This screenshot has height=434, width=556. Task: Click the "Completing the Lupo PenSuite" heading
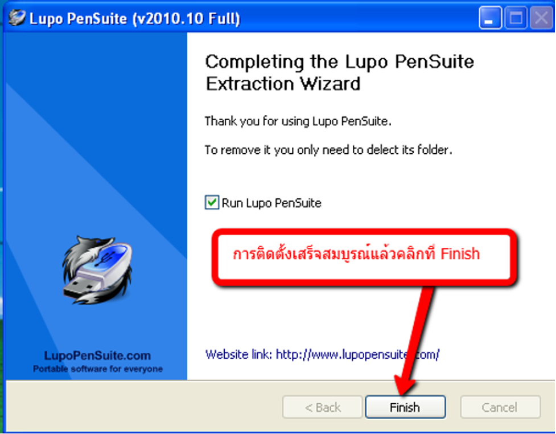(340, 62)
